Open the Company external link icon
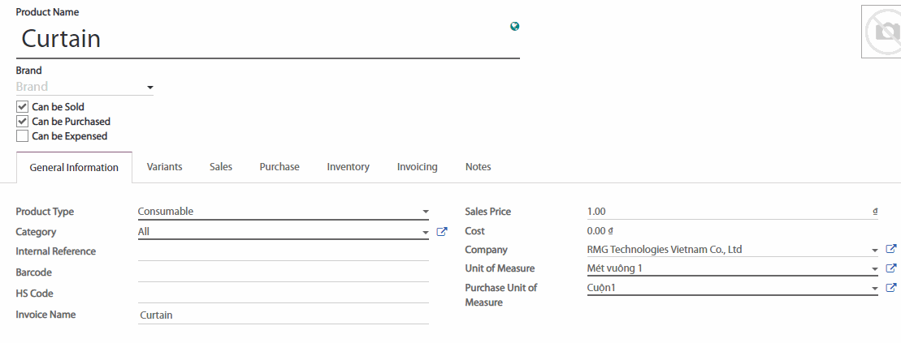The height and width of the screenshot is (343, 901). click(890, 250)
